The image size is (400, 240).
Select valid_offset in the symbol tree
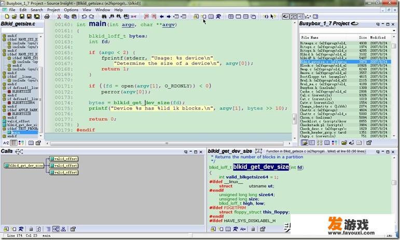[x=18, y=121]
